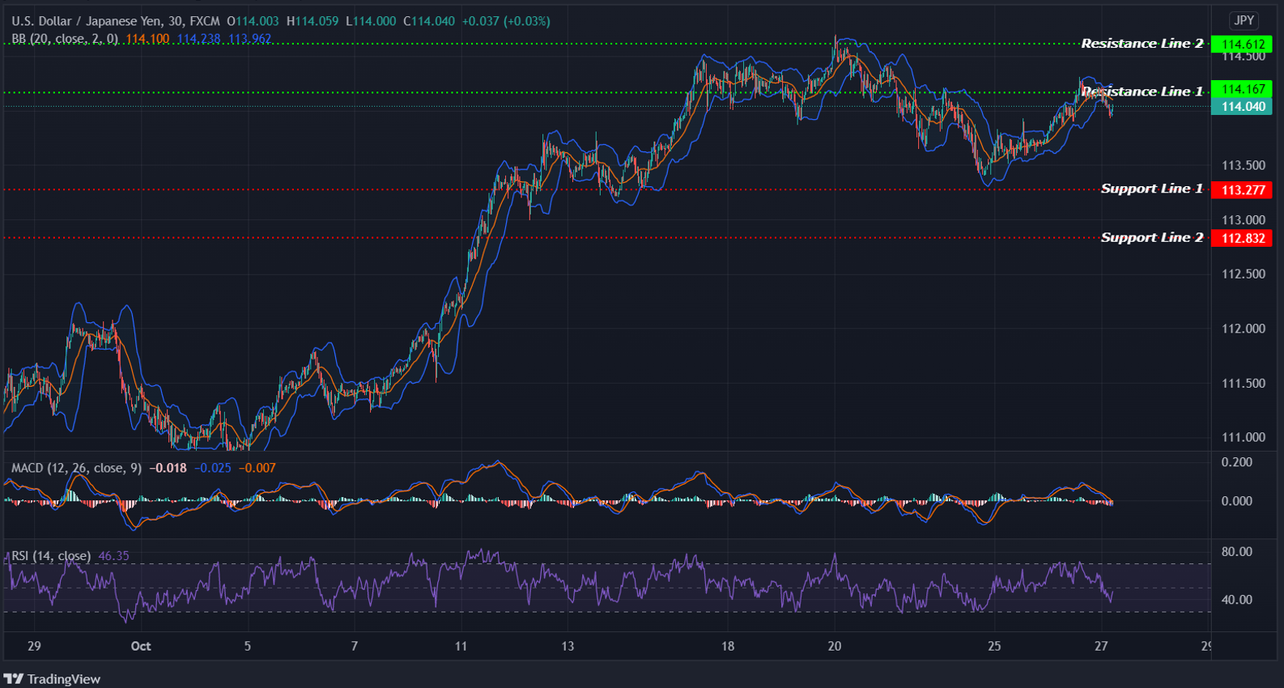Click date 7 on the time axis
The height and width of the screenshot is (688, 1284).
(354, 646)
